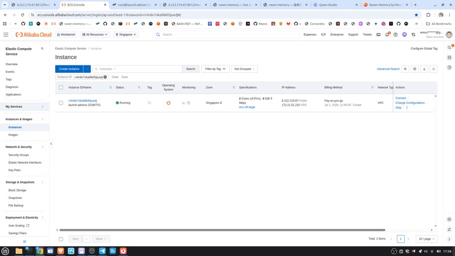Open the Filter by Tag dropdown
The width and height of the screenshot is (455, 256).
[215, 69]
